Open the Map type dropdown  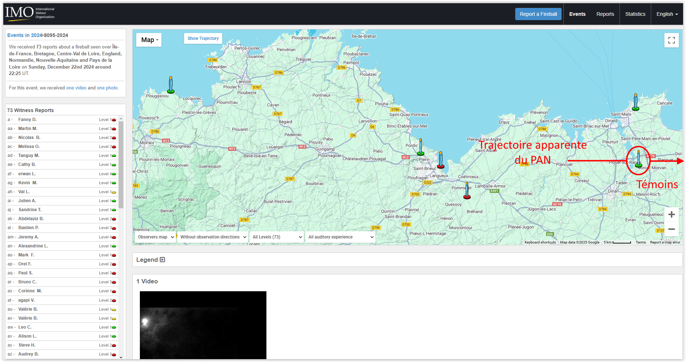[149, 40]
